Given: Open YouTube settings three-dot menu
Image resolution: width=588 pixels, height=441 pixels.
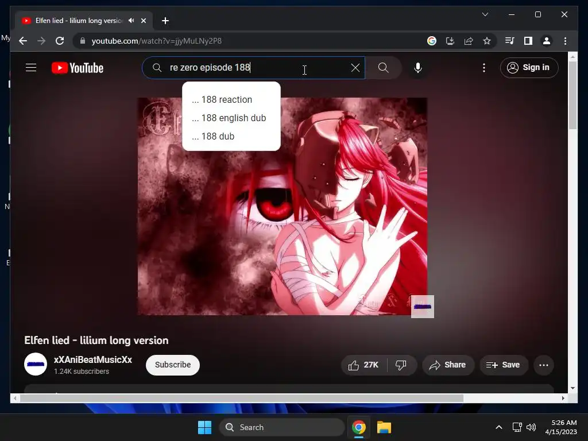Looking at the screenshot, I should tap(483, 68).
